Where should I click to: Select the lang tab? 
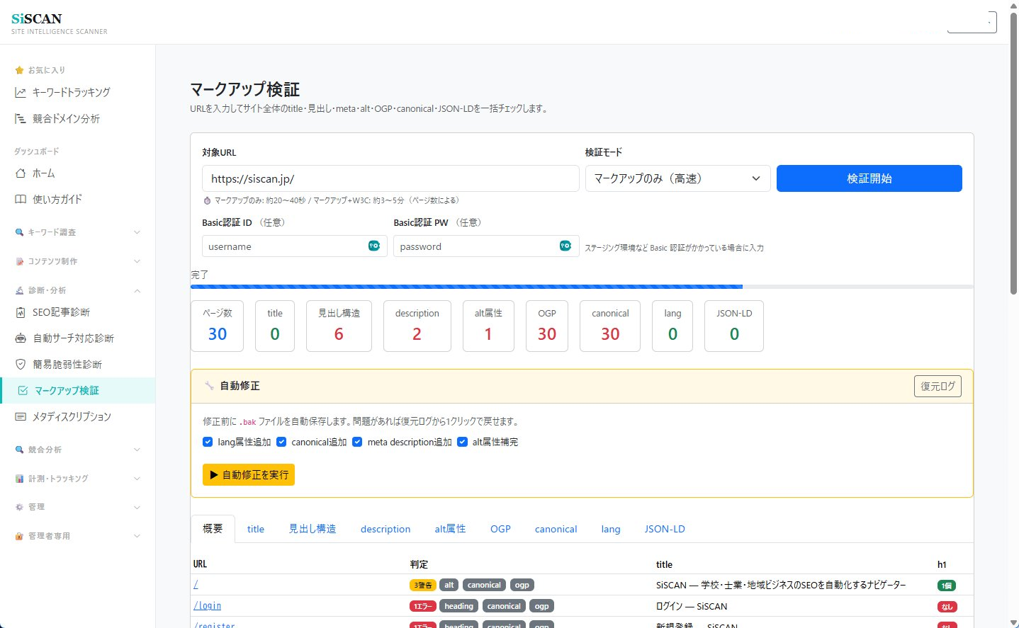point(611,529)
